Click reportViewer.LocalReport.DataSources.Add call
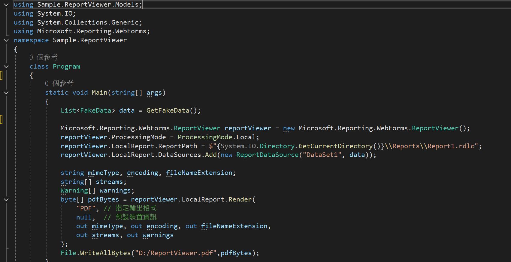Image resolution: width=511 pixels, height=262 pixels. [139, 155]
